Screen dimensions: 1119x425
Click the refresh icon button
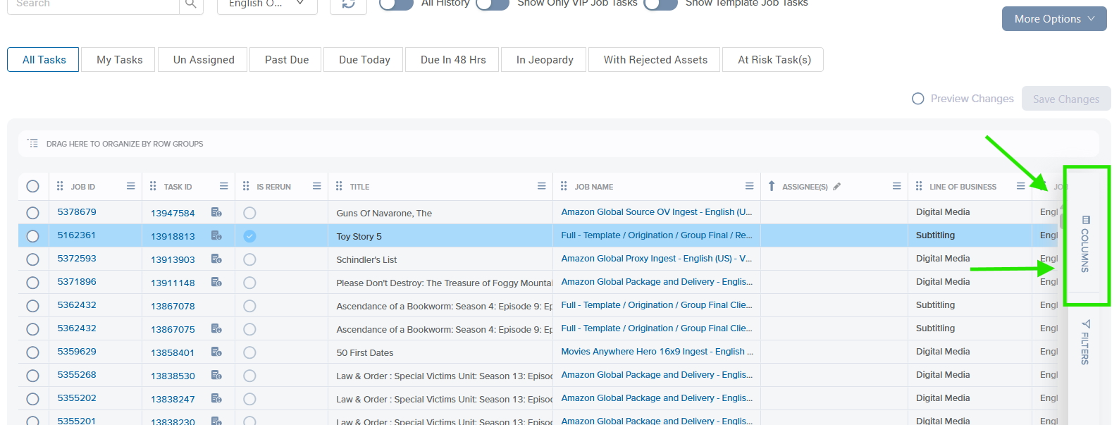point(348,4)
